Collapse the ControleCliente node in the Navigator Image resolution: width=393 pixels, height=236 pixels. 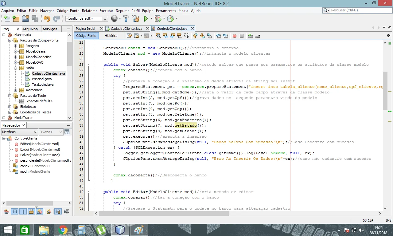(4, 138)
